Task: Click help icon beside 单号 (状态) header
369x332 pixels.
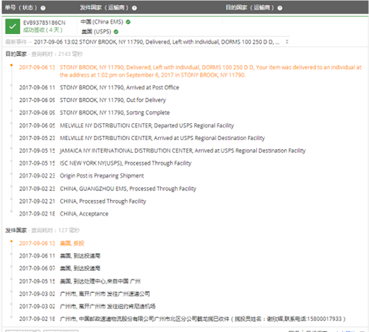Action: [43, 8]
